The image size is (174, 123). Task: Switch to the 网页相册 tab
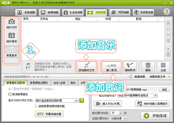tap(120, 13)
